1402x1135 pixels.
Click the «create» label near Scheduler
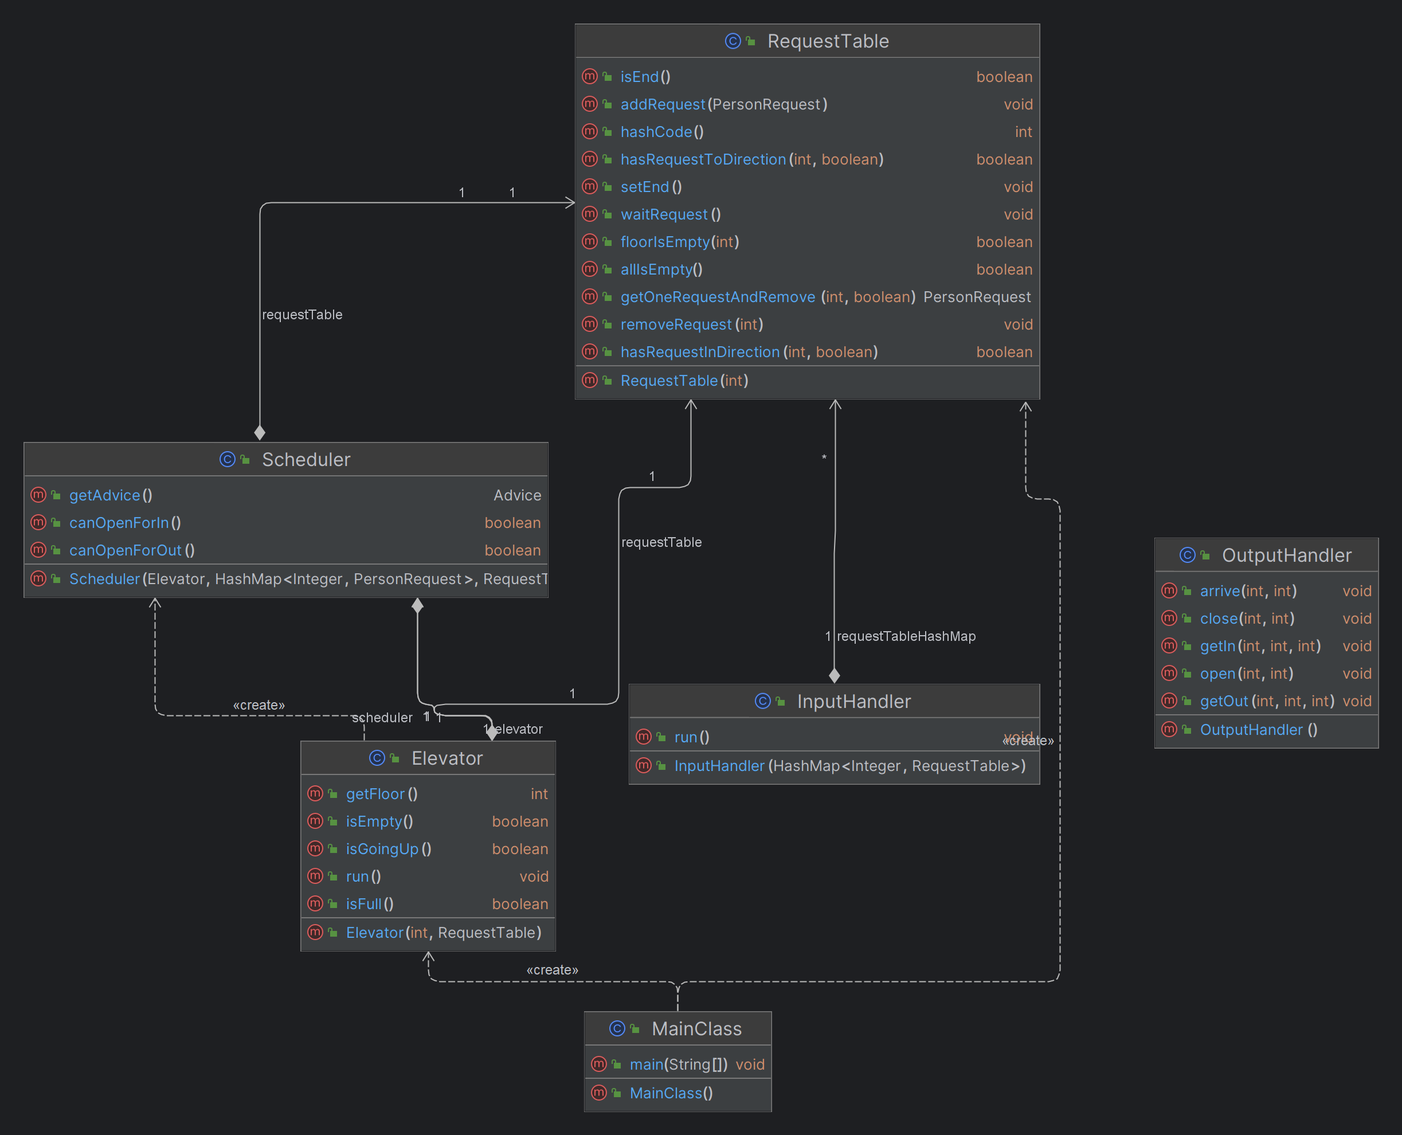click(259, 705)
